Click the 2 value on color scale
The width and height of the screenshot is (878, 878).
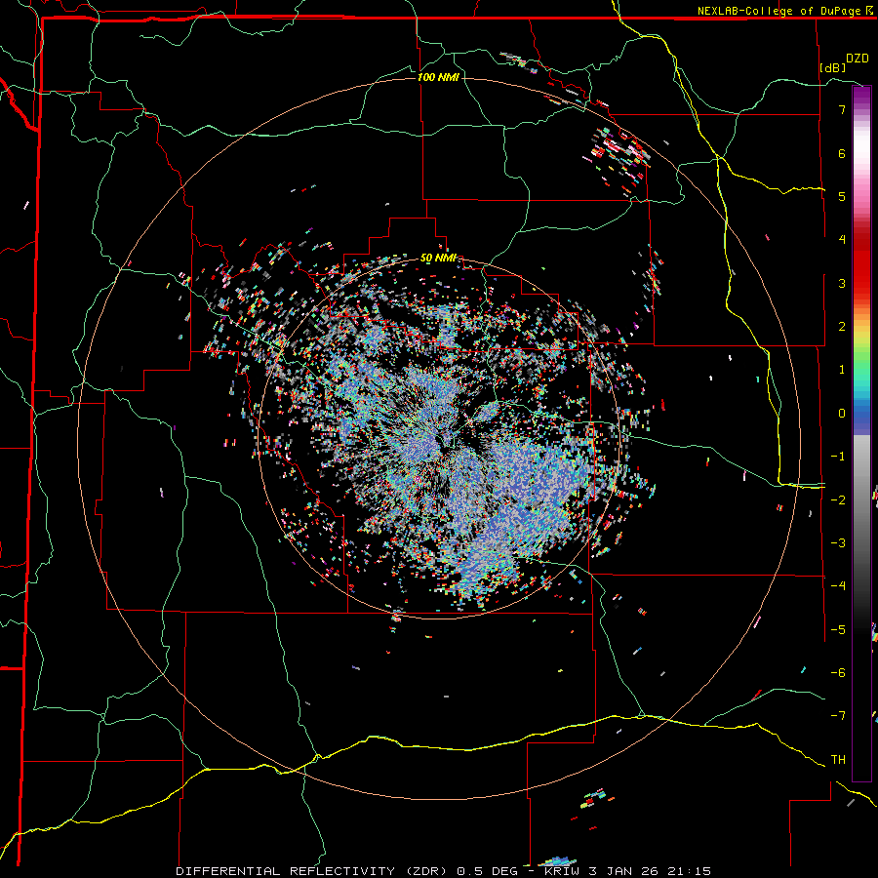(842, 327)
